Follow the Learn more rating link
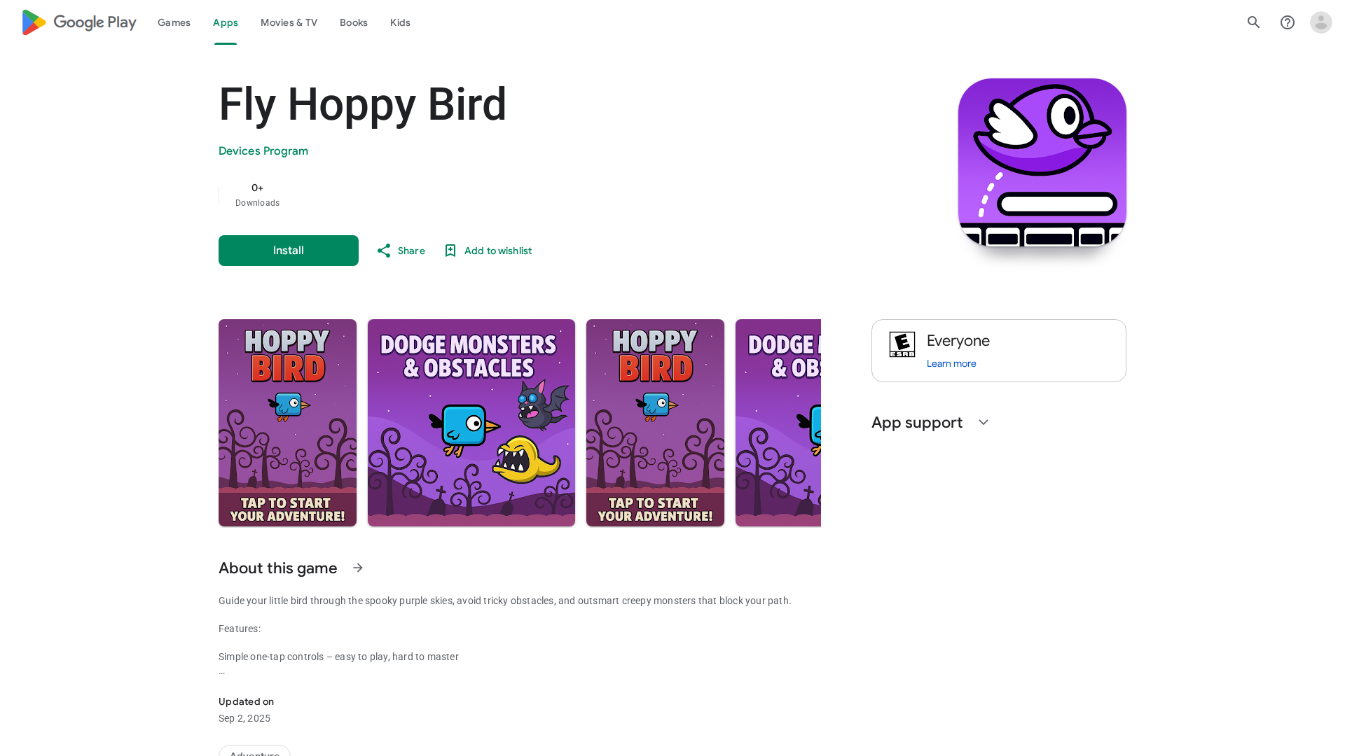Screen dimensions: 1345x756 951,363
